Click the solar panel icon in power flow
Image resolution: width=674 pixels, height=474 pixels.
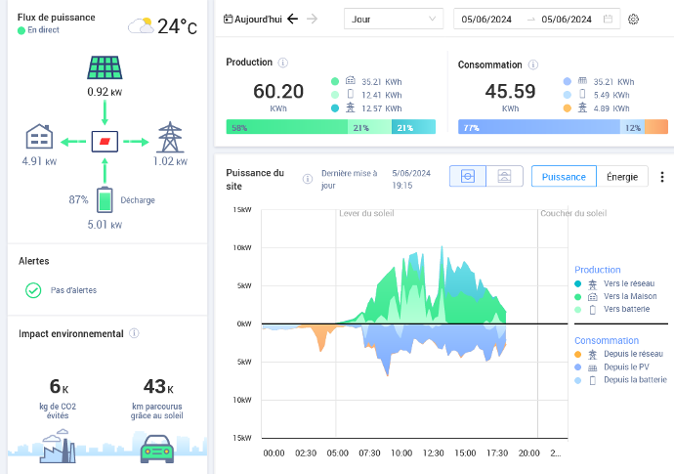click(x=105, y=67)
